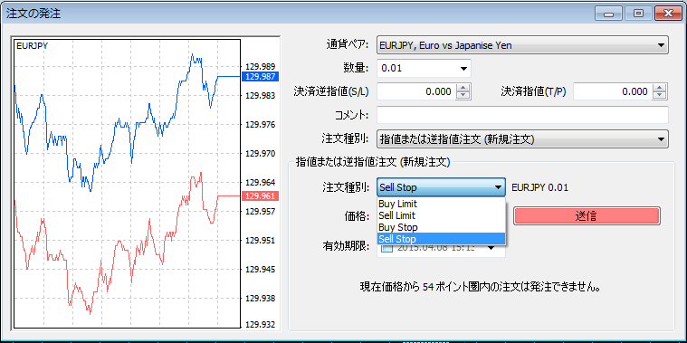Open the upper 注文種別 order type dropdown
The height and width of the screenshot is (343, 687).
point(522,139)
